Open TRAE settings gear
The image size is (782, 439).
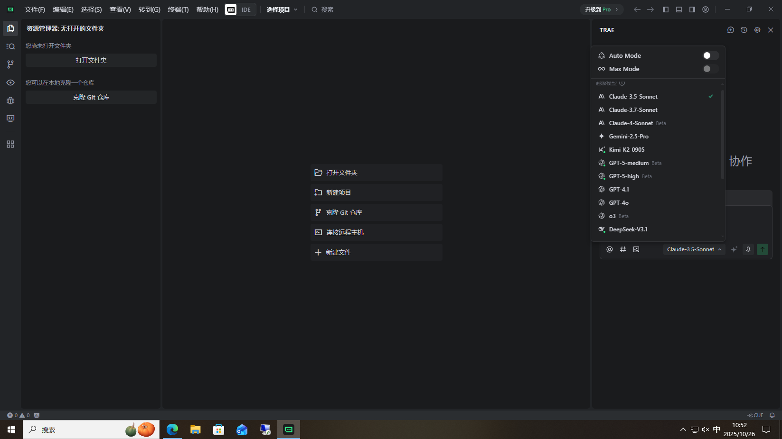point(757,30)
